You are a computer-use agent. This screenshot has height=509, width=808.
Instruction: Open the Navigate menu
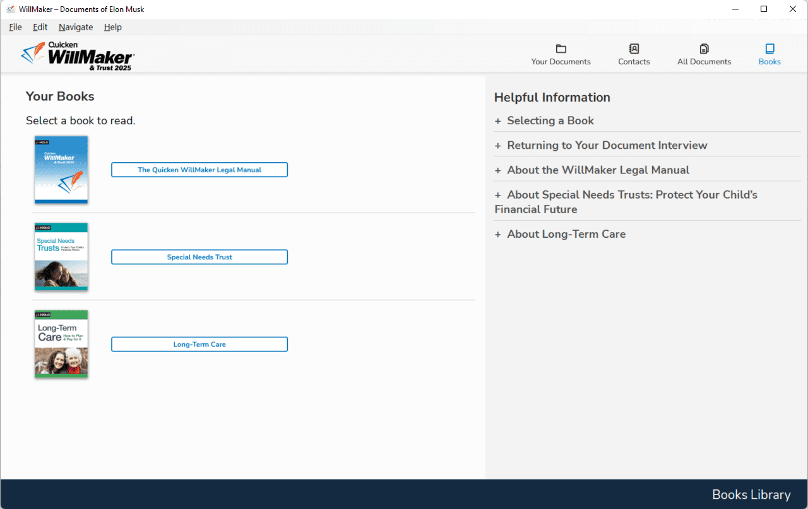tap(76, 27)
